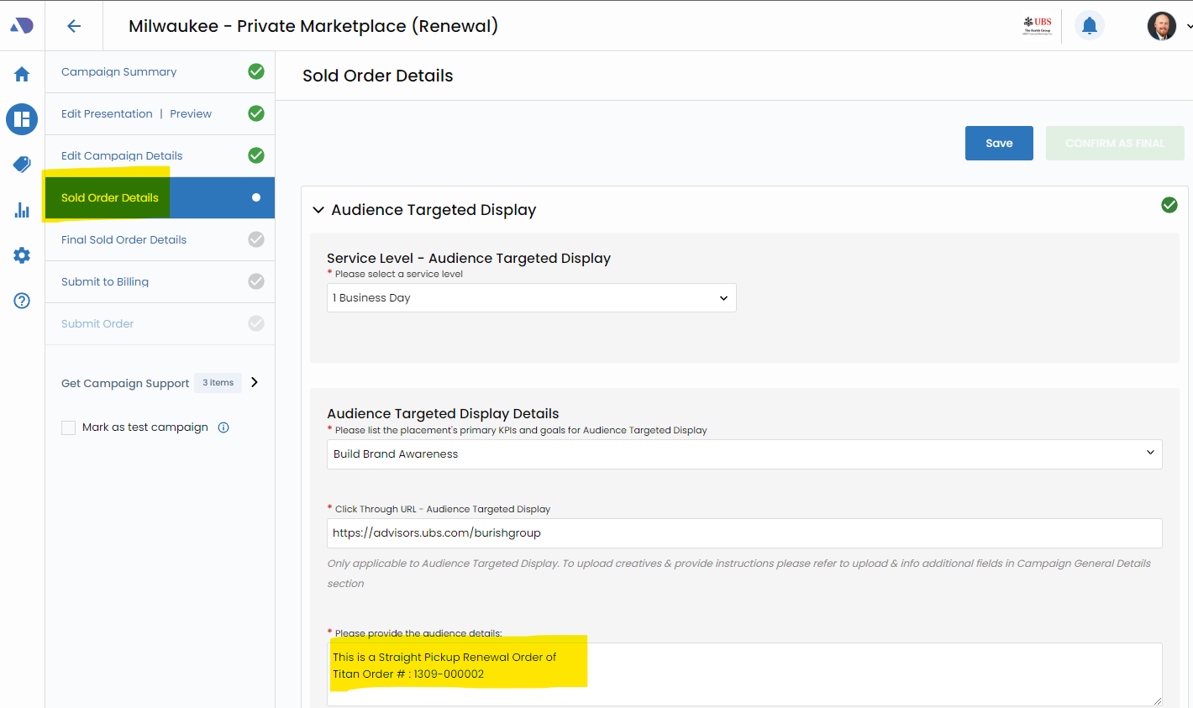Screen dimensions: 1193x708
Task: Click the help question mark icon
Action: [22, 301]
